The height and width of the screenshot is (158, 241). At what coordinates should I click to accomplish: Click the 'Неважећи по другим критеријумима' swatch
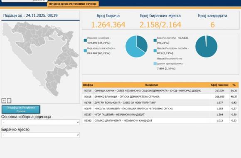155,64
